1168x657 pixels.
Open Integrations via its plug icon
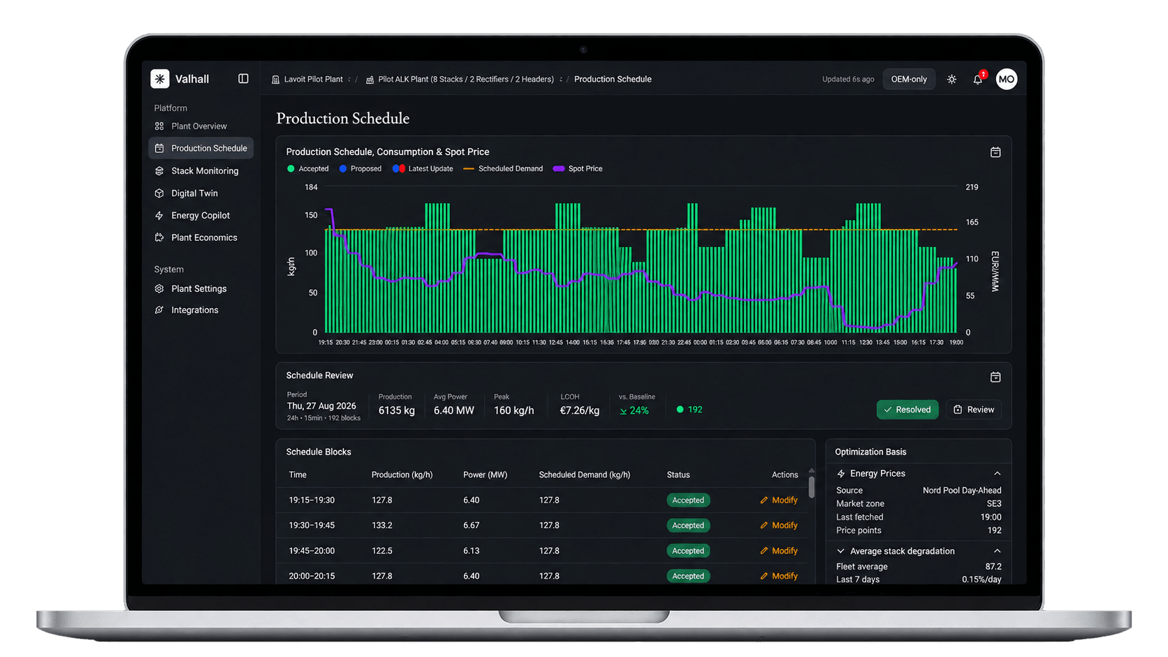click(x=159, y=310)
